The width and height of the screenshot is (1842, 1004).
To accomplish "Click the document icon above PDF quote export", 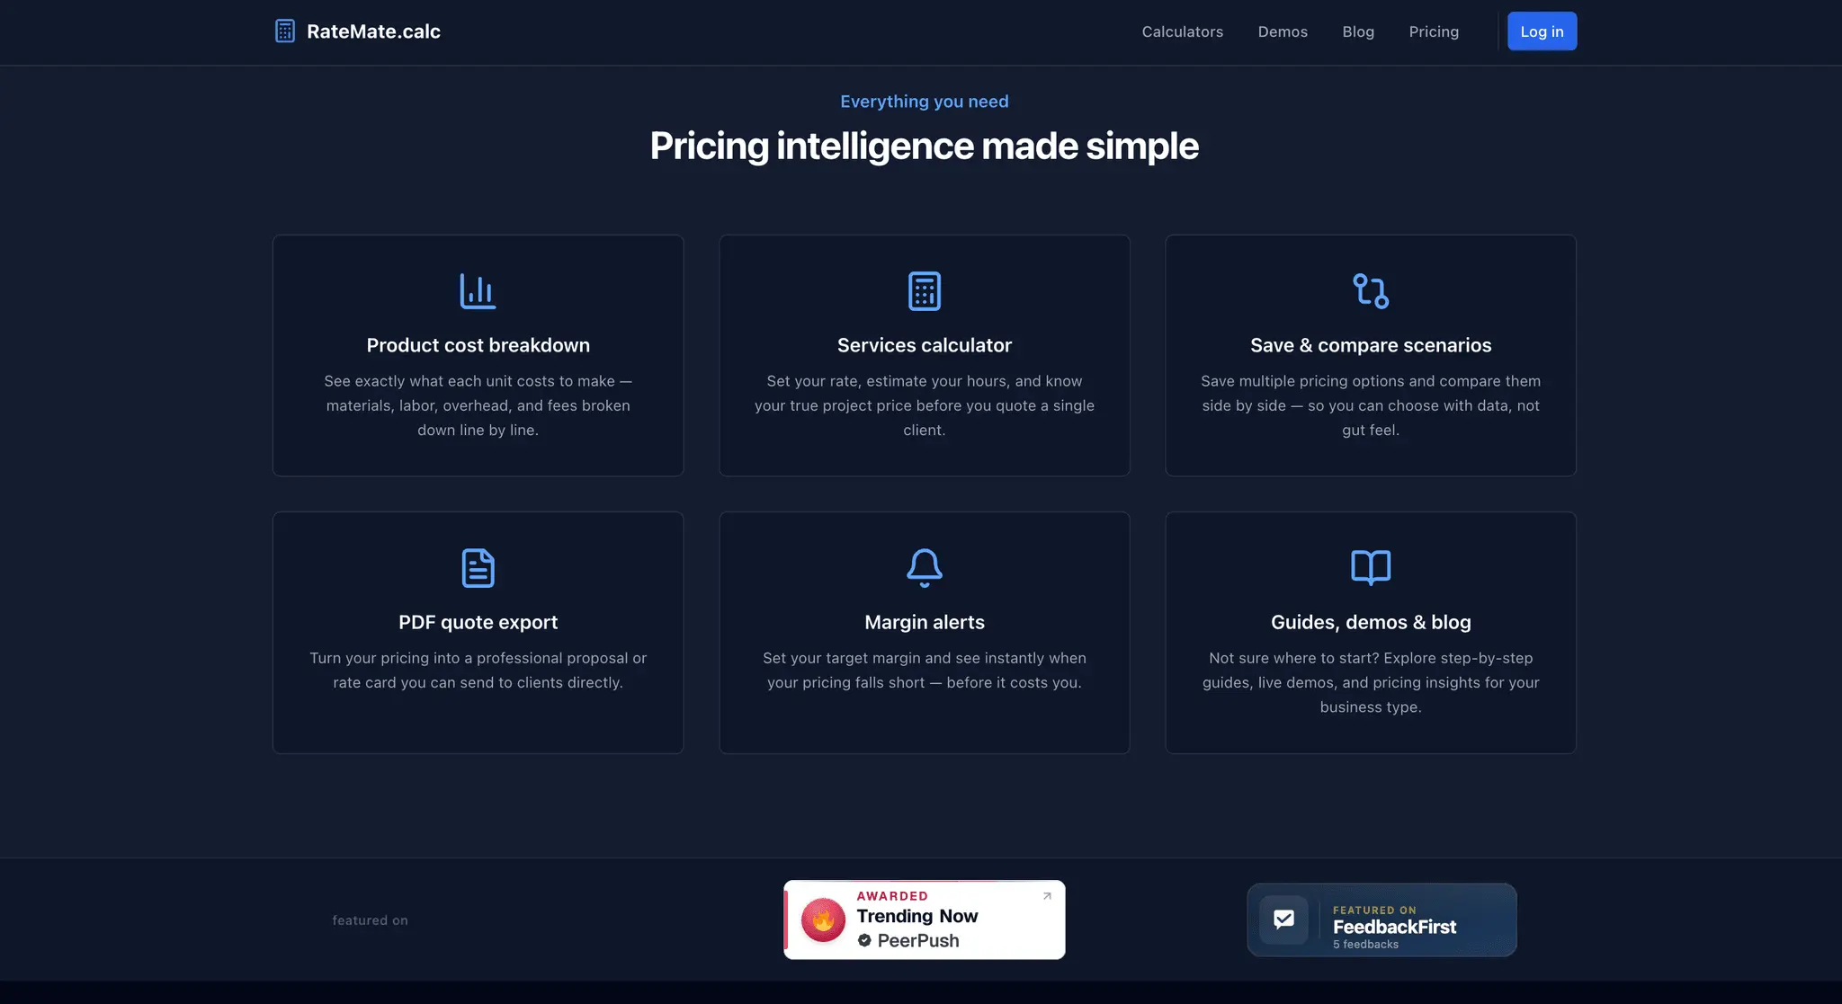I will click(478, 568).
